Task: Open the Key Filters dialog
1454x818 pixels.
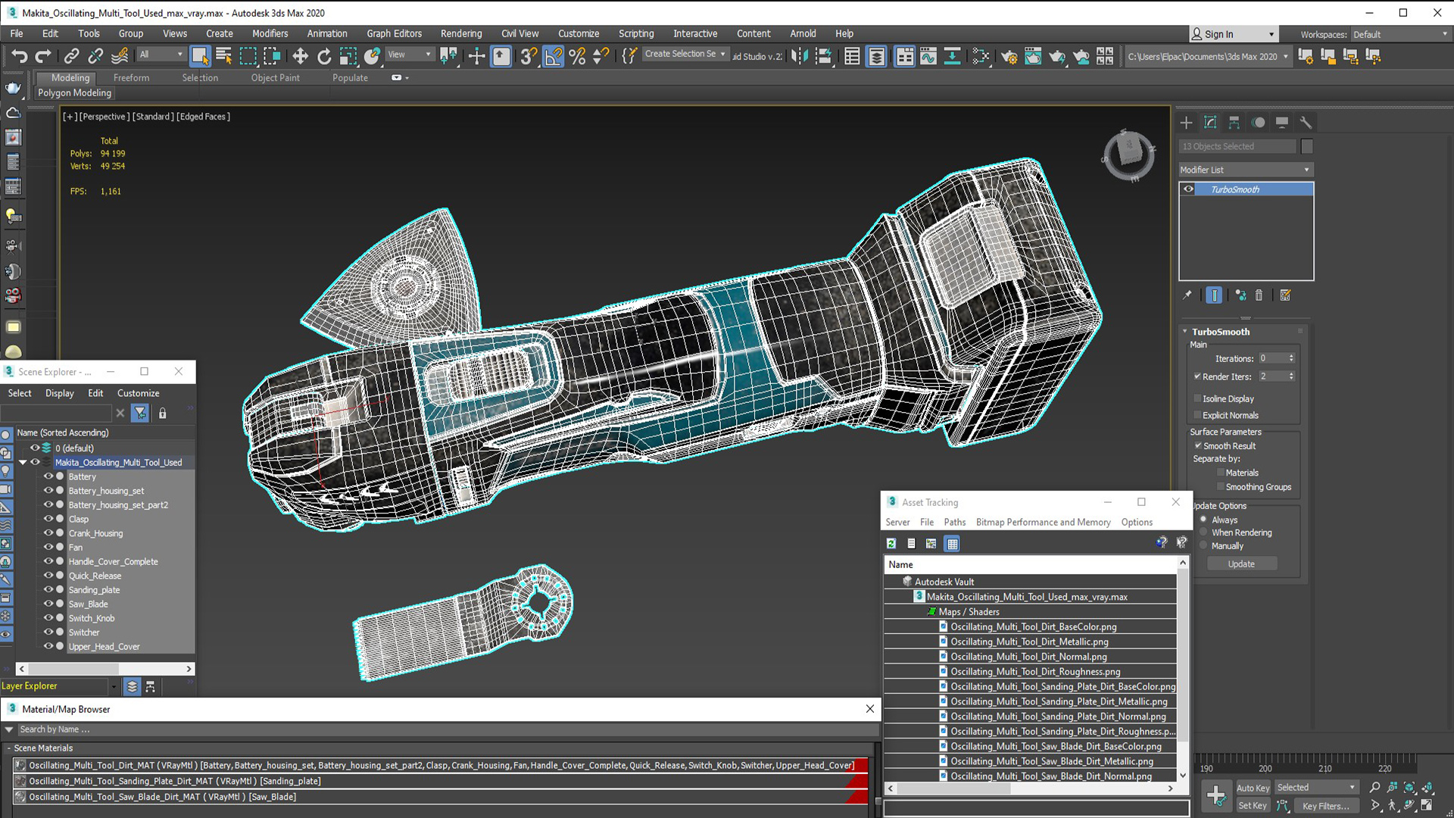Action: (x=1325, y=806)
